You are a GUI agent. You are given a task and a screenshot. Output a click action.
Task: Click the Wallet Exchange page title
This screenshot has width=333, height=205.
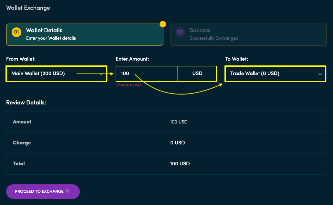(x=28, y=8)
